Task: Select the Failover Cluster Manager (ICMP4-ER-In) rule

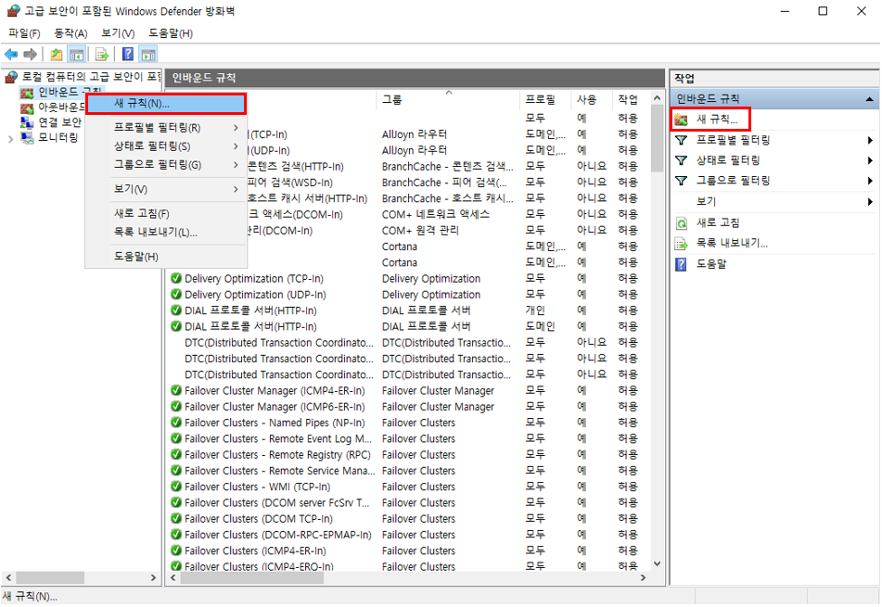Action: [x=275, y=391]
